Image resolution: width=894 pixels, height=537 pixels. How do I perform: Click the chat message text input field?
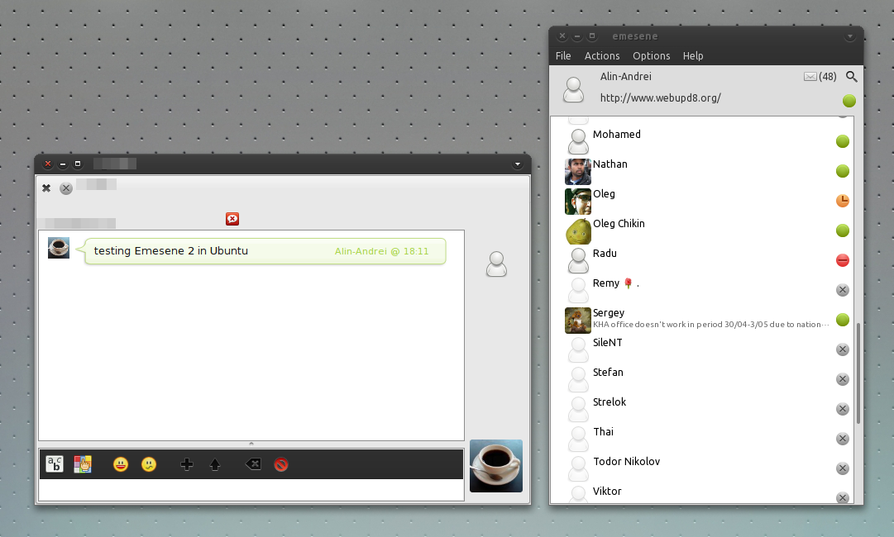coord(251,490)
